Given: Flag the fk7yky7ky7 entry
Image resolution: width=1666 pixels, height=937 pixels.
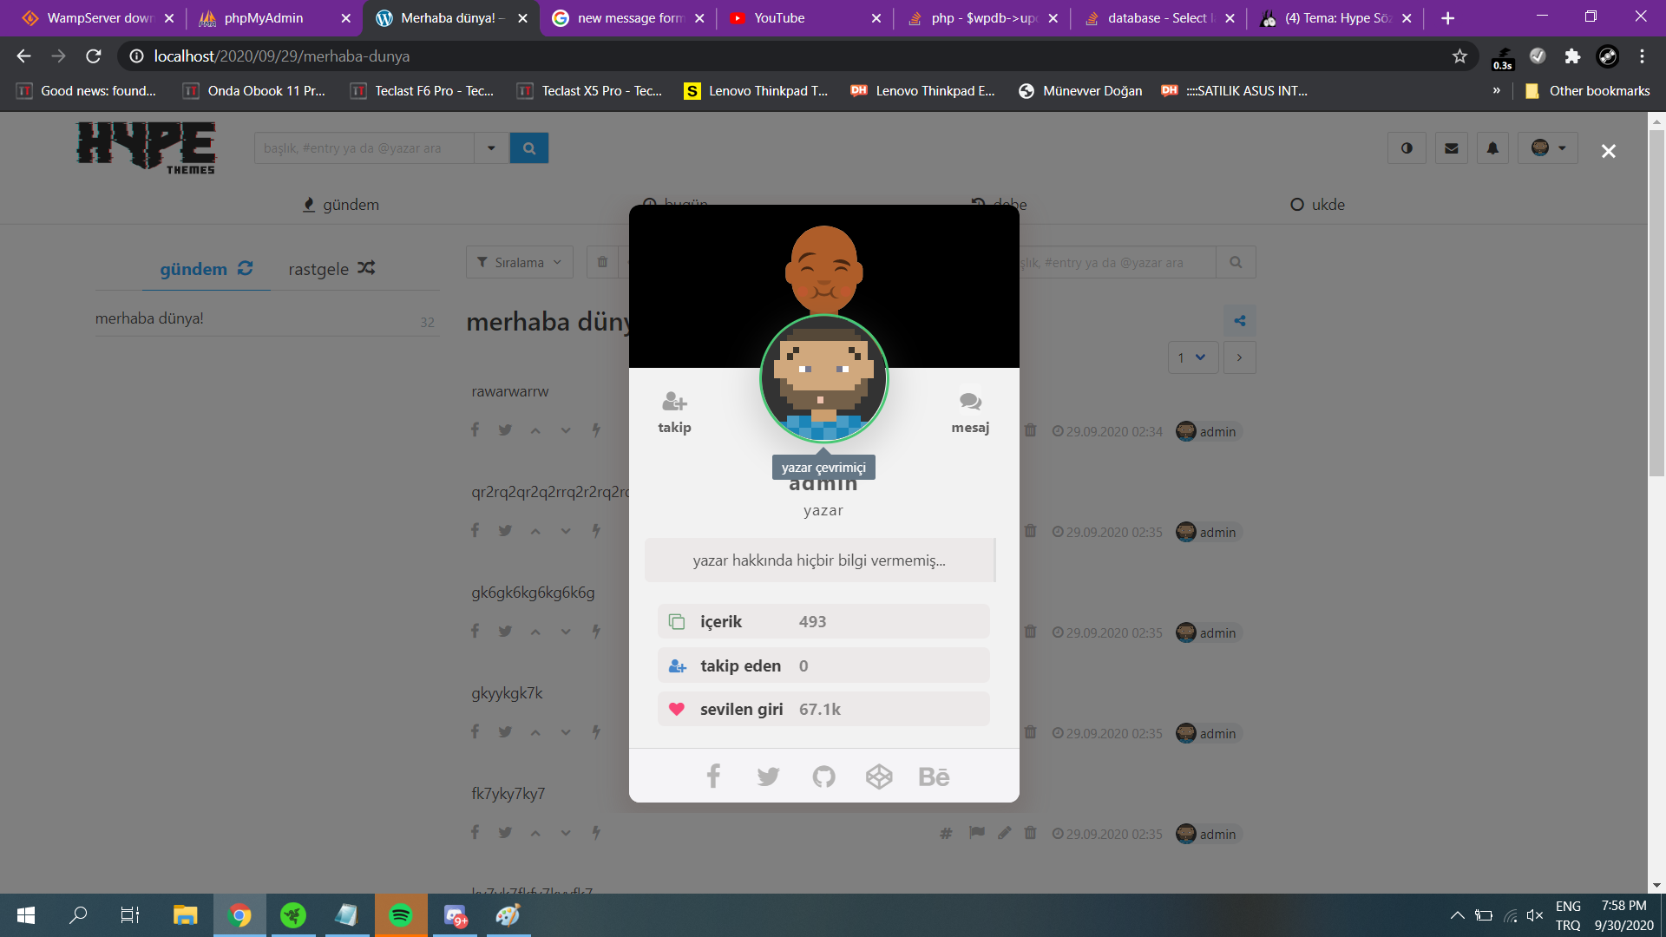Looking at the screenshot, I should coord(977,833).
